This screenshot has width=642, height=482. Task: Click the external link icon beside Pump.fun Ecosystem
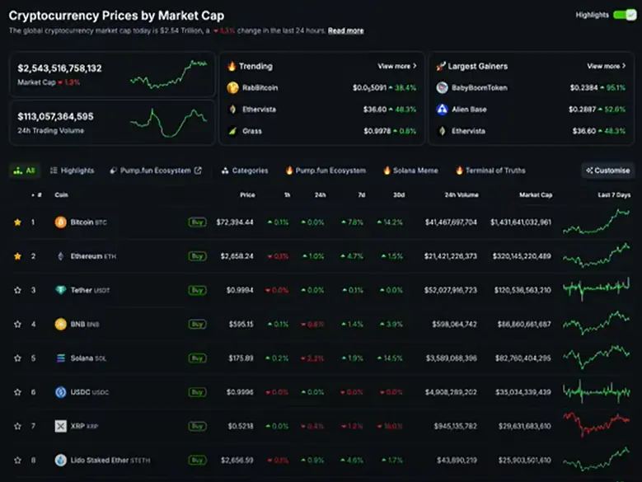198,171
